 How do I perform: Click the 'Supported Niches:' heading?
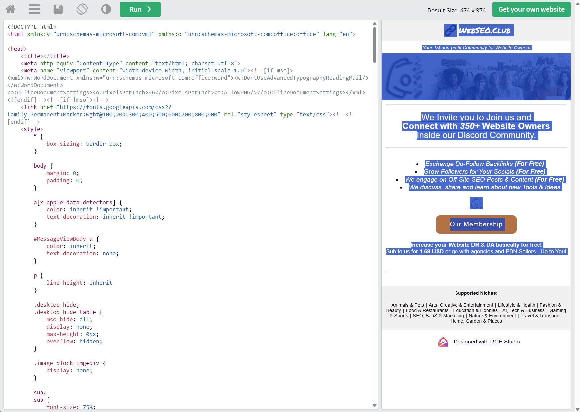[x=476, y=293]
